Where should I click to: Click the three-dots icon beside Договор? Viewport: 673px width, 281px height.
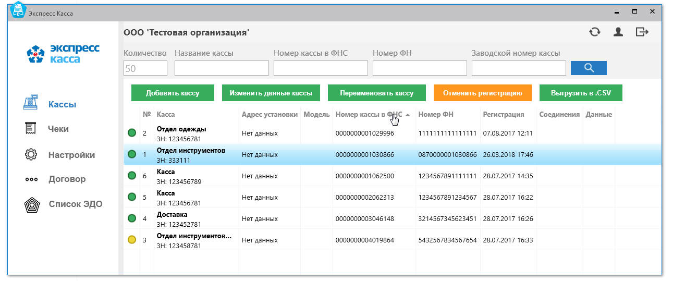tap(31, 180)
